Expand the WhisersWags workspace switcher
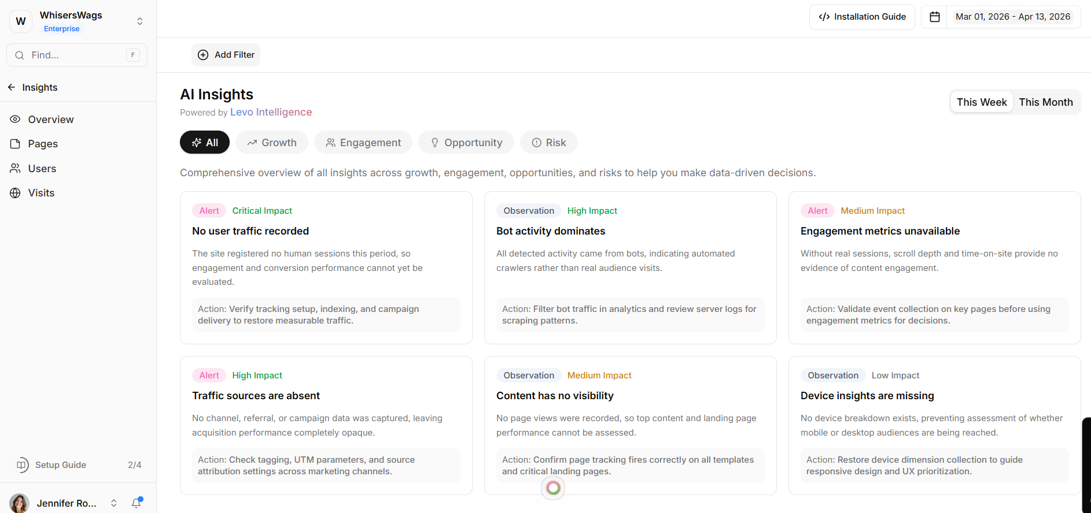The width and height of the screenshot is (1091, 513). [x=139, y=21]
